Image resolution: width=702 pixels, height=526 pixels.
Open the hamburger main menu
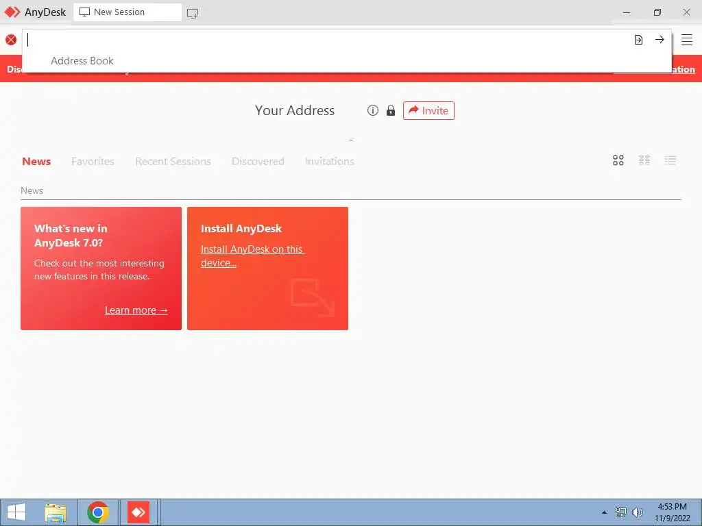tap(687, 40)
